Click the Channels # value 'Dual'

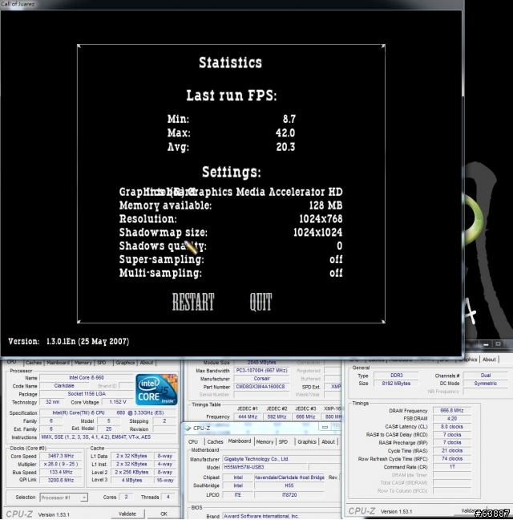[486, 376]
